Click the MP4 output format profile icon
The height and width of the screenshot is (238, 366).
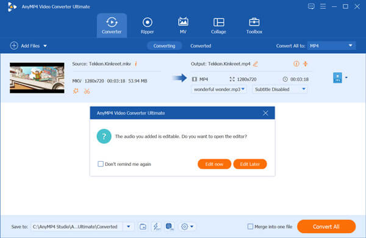pyautogui.click(x=337, y=78)
